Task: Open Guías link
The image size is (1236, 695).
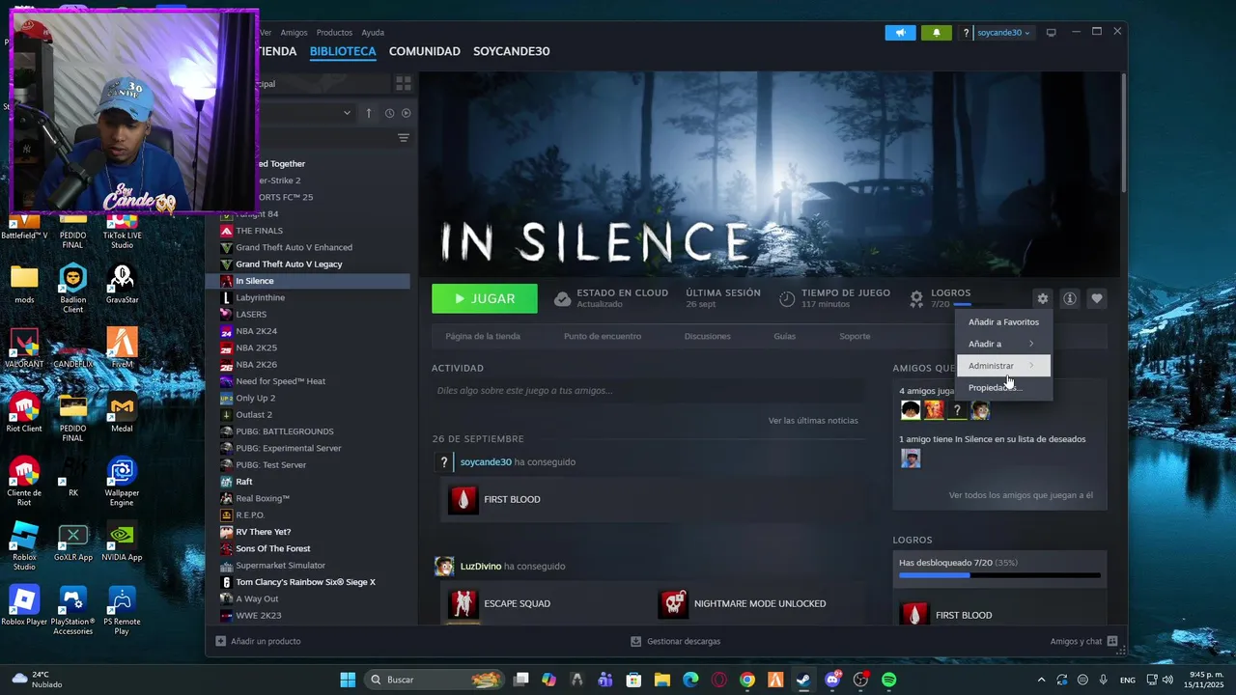Action: pyautogui.click(x=784, y=337)
